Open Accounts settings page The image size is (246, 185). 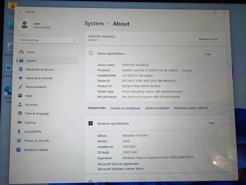[x=47, y=104]
